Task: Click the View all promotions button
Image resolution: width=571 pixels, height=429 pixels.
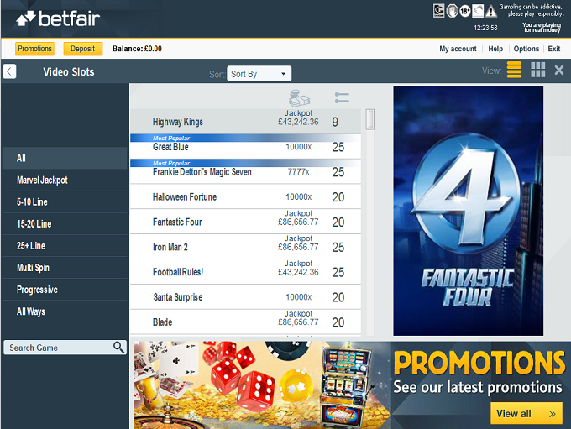Action: (x=526, y=413)
